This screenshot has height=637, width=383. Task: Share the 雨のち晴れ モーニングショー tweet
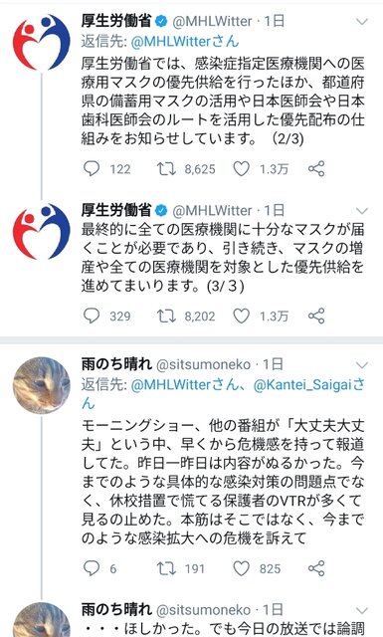[316, 568]
